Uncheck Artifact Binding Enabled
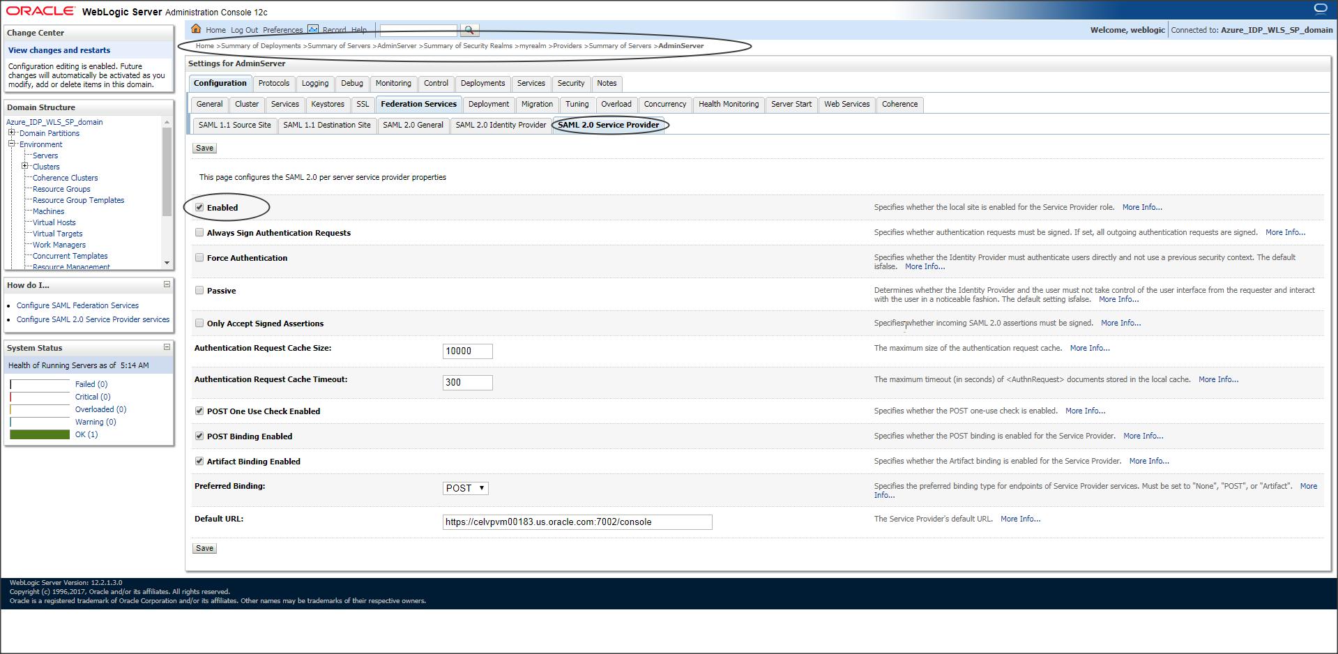Screen dimensions: 1338x654 click(199, 461)
